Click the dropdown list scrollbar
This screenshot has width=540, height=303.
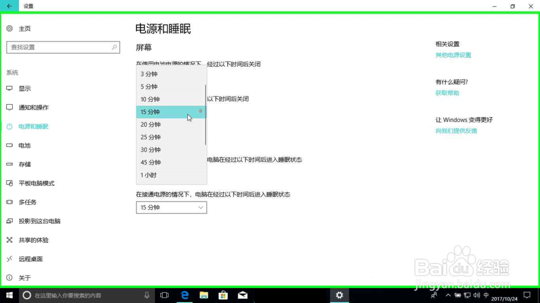pyautogui.click(x=206, y=115)
